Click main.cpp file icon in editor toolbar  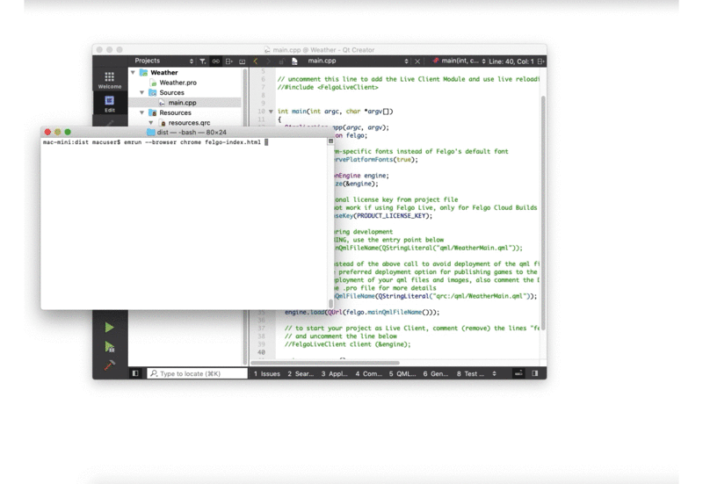click(x=294, y=61)
